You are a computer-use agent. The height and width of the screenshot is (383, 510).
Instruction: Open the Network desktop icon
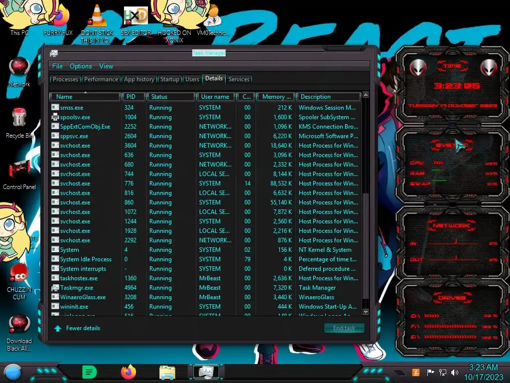19,72
